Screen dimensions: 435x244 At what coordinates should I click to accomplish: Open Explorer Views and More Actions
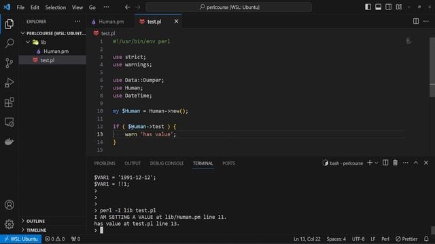point(77,21)
